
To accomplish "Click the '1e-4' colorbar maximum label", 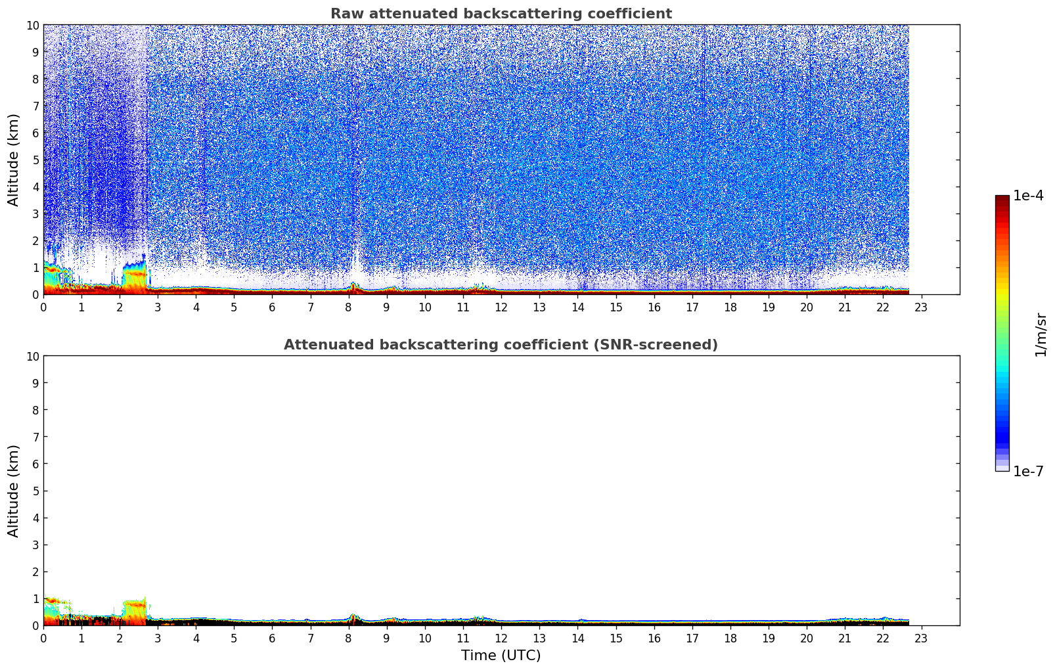I will pyautogui.click(x=1028, y=196).
